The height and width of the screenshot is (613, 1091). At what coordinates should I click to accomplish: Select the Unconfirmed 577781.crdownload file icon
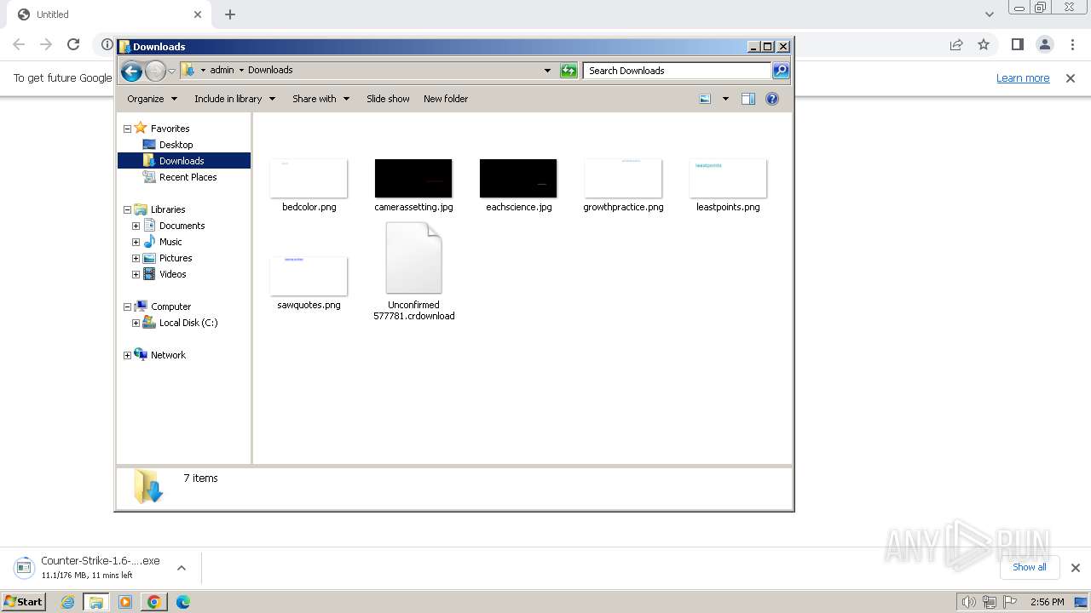coord(413,258)
